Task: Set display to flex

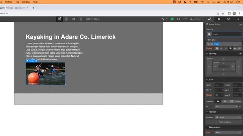Action: pyautogui.click(x=221, y=48)
